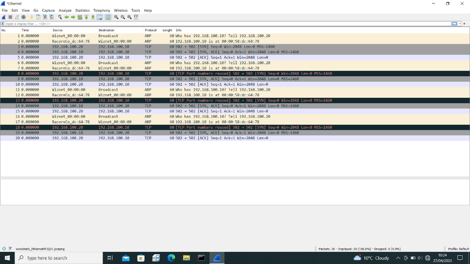Open the expert information circle in status bar
Viewport: 470px width, 264px height.
pos(4,248)
